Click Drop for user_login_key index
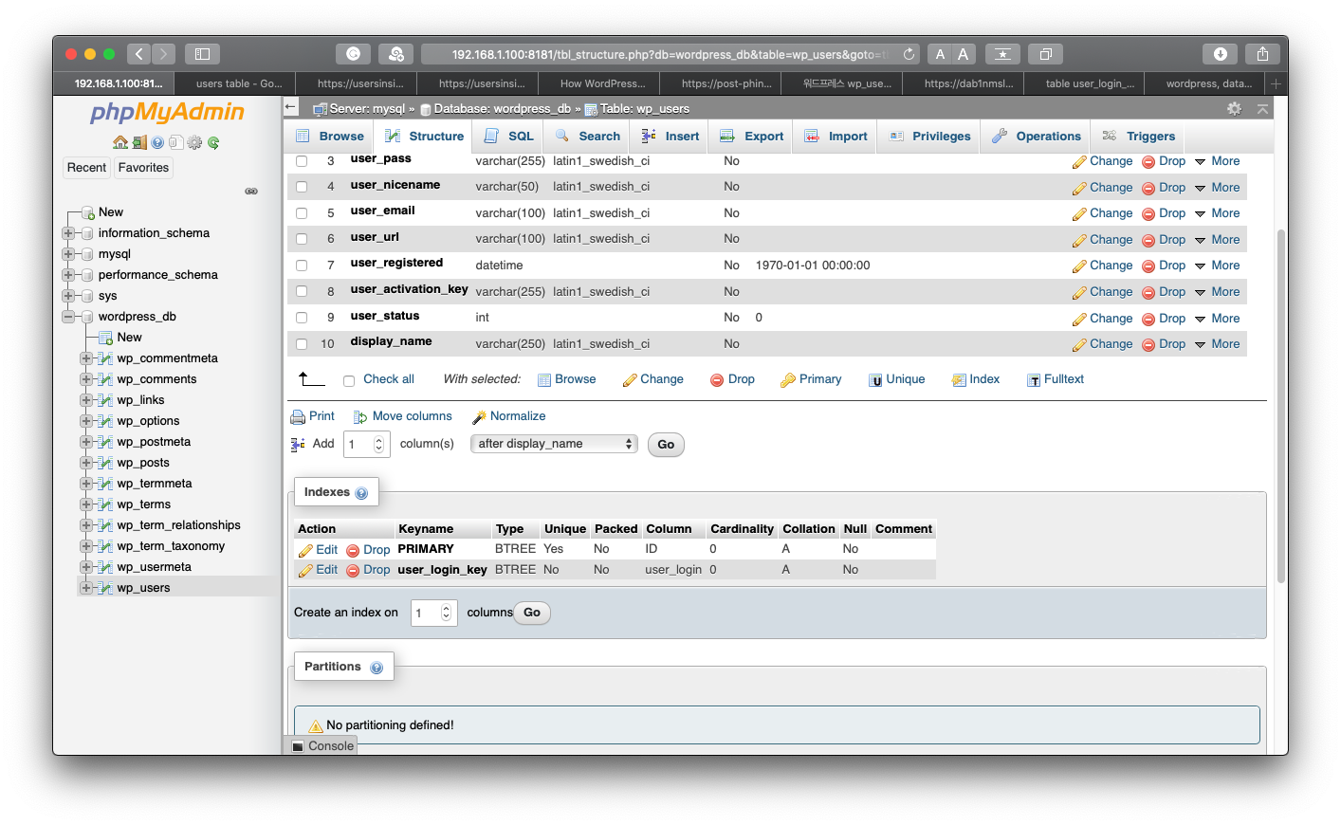Image resolution: width=1341 pixels, height=825 pixels. 368,570
